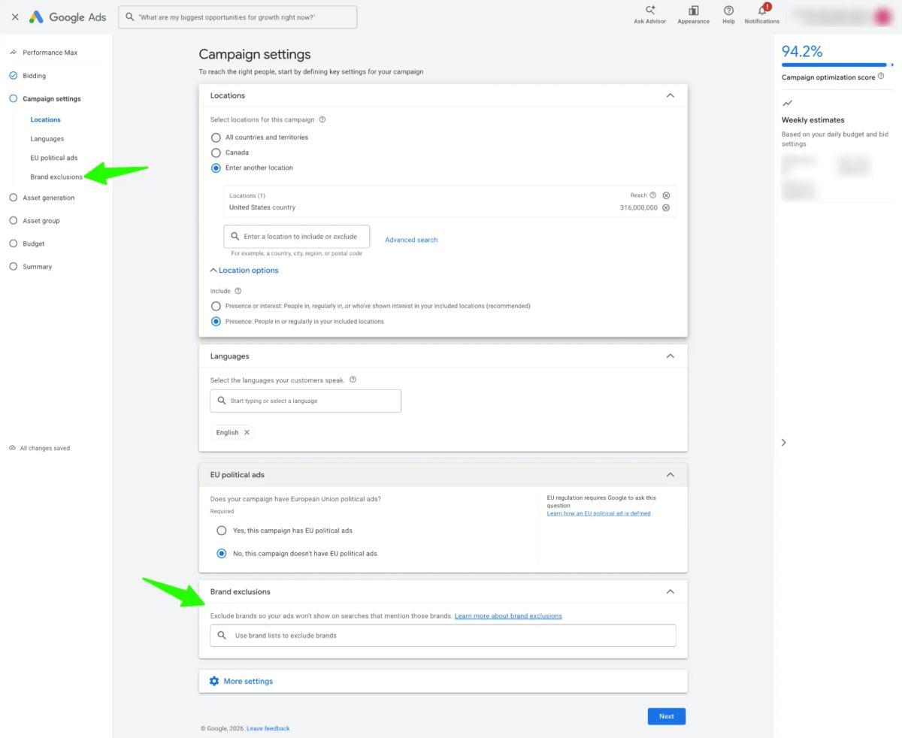The height and width of the screenshot is (738, 902).
Task: Go to Performance Max step in sidebar
Action: tap(50, 53)
